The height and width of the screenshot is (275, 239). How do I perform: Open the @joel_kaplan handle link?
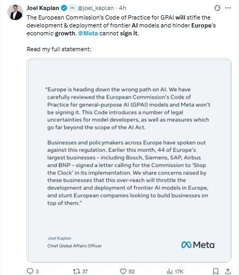pyautogui.click(x=96, y=8)
